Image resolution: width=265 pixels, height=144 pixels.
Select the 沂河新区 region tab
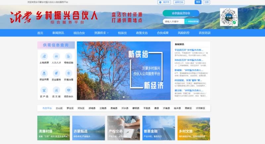click(x=200, y=108)
